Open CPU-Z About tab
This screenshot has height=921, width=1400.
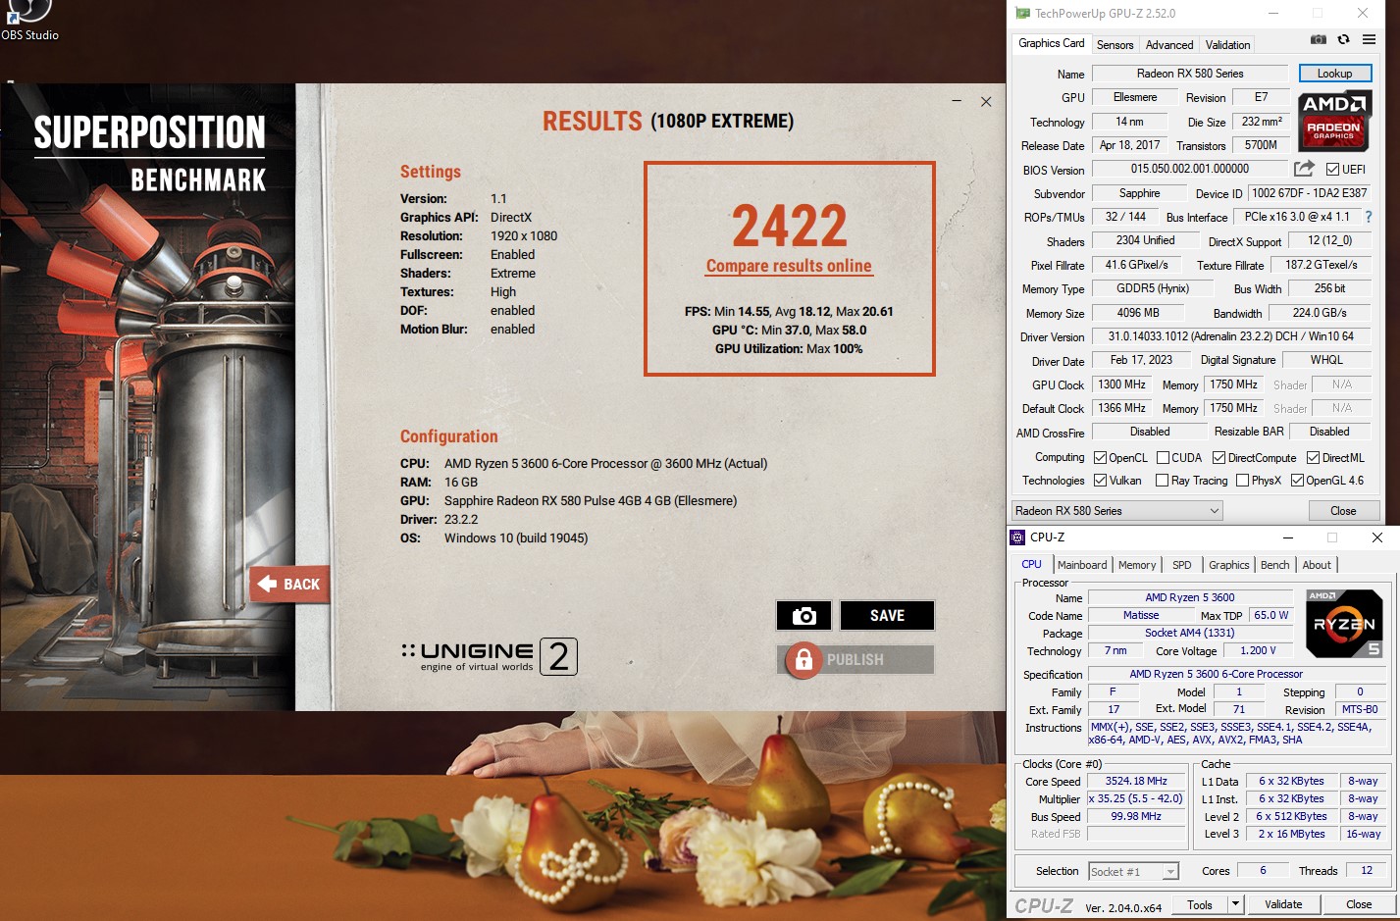point(1317,565)
